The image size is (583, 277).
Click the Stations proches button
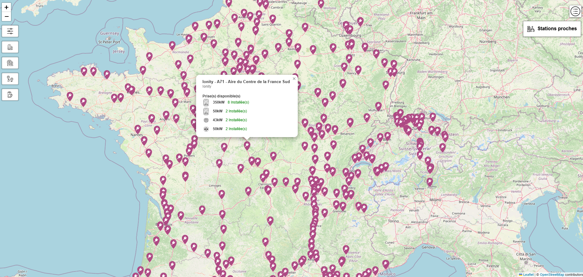552,29
